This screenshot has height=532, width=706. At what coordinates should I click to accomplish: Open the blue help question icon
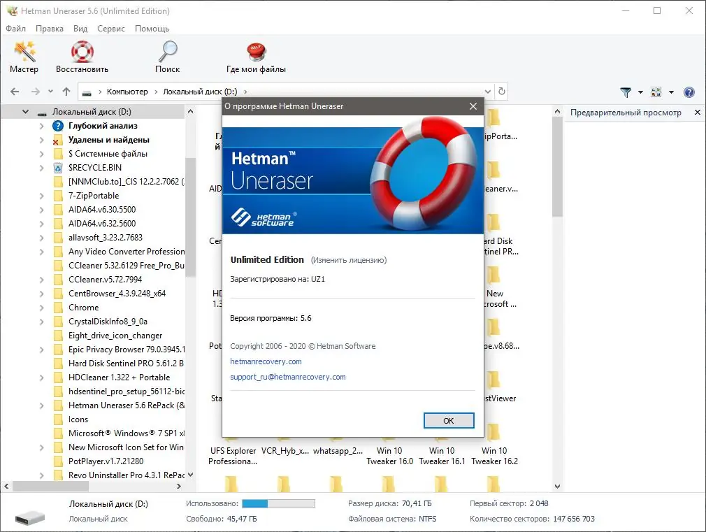(x=689, y=92)
